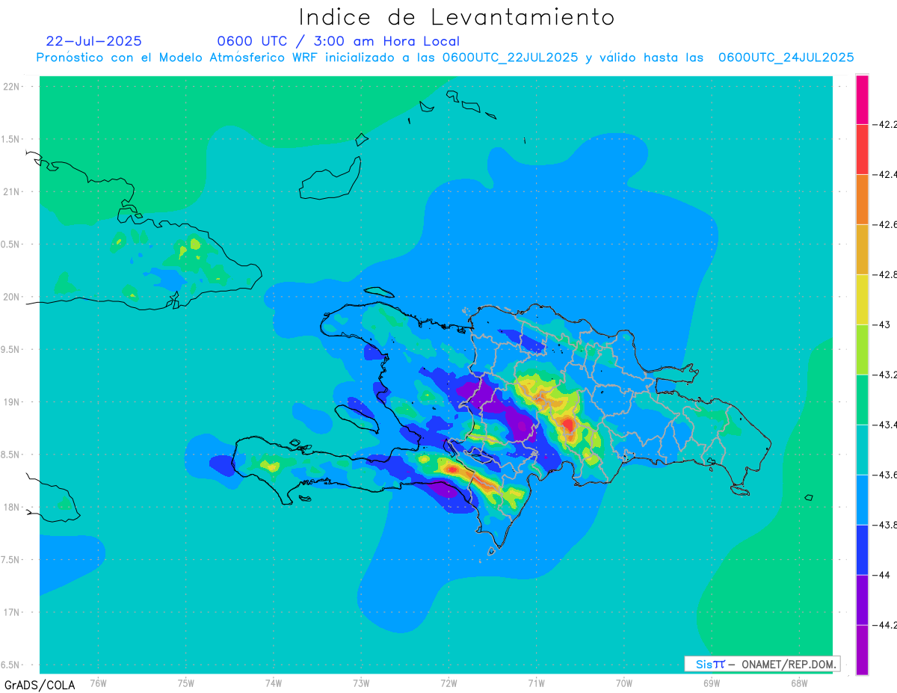
Task: Click the '-43.4' colorbar value
Action: 884,425
